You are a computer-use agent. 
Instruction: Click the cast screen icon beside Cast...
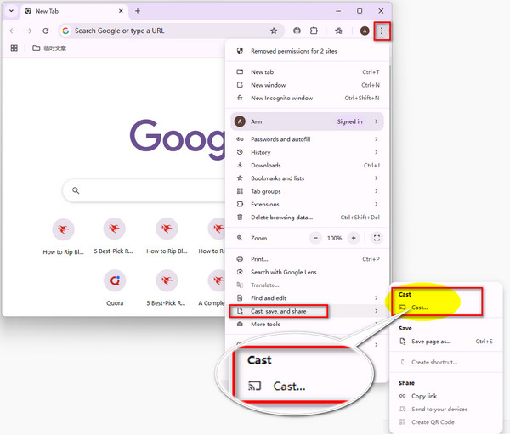[403, 308]
